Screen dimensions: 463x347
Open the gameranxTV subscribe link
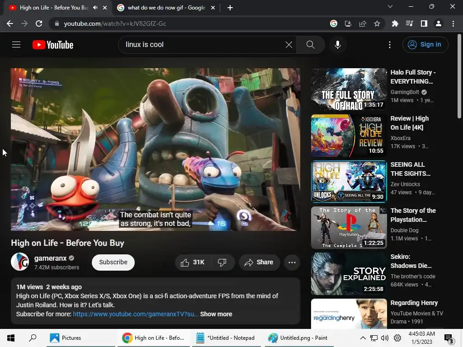click(136, 314)
